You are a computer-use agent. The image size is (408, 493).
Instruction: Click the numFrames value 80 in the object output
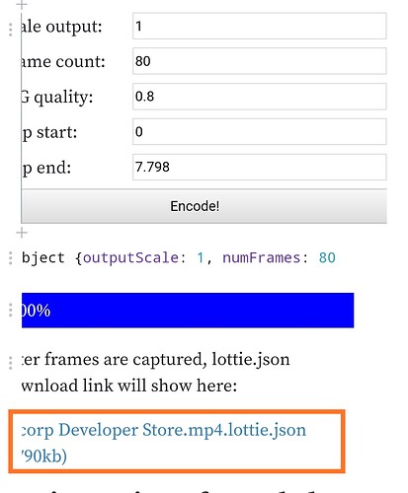pyautogui.click(x=327, y=257)
